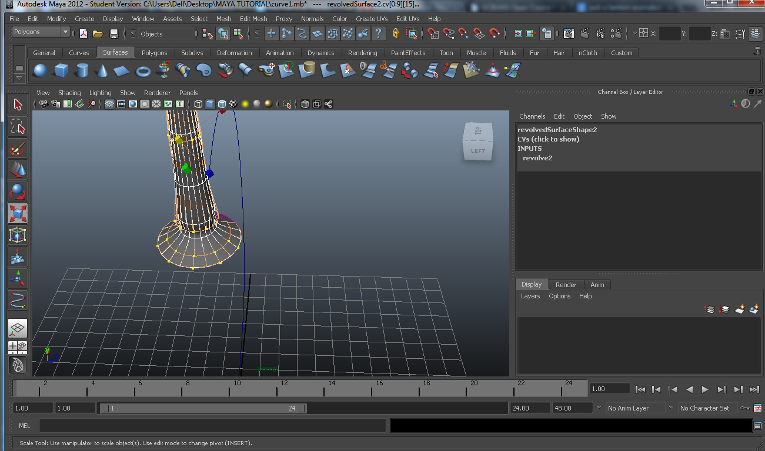This screenshot has height=451, width=765.
Task: Open the Render View window clapperboard icon
Action: click(569, 33)
